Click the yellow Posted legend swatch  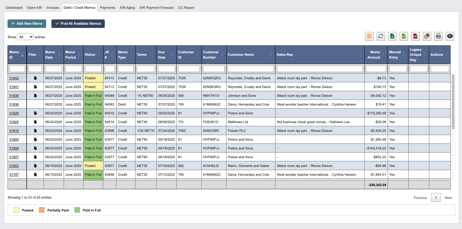pyautogui.click(x=16, y=210)
